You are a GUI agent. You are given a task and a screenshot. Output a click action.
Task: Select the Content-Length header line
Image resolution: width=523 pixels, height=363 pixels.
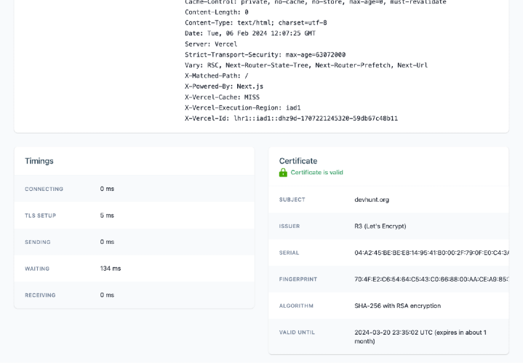coord(217,12)
